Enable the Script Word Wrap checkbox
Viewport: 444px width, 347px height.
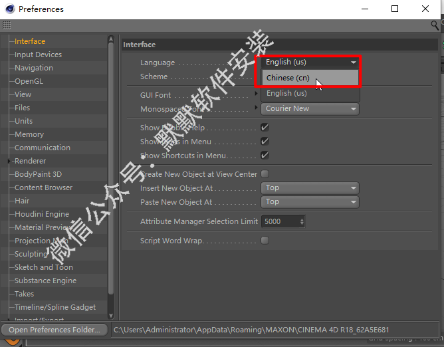(265, 241)
